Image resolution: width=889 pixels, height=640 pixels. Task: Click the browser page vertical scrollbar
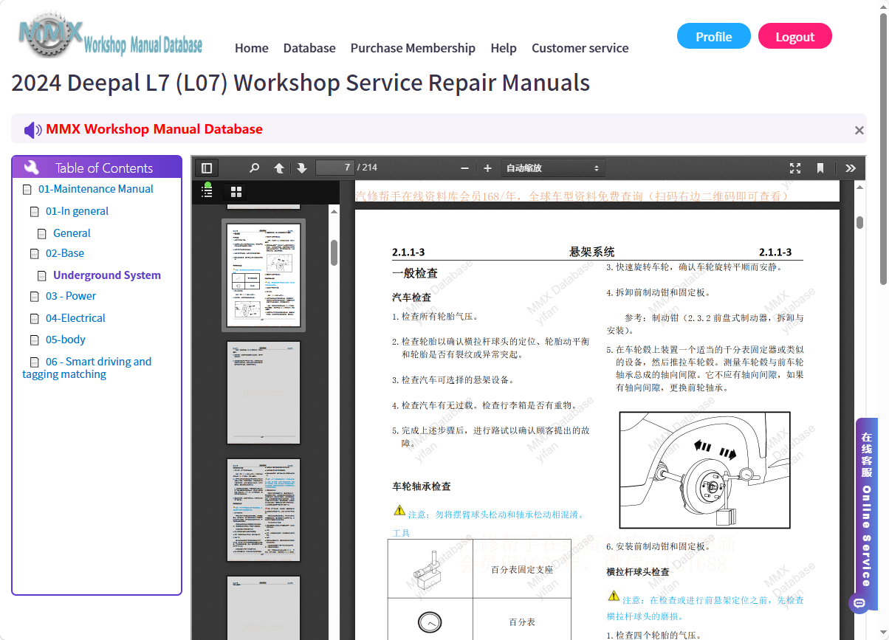884,148
